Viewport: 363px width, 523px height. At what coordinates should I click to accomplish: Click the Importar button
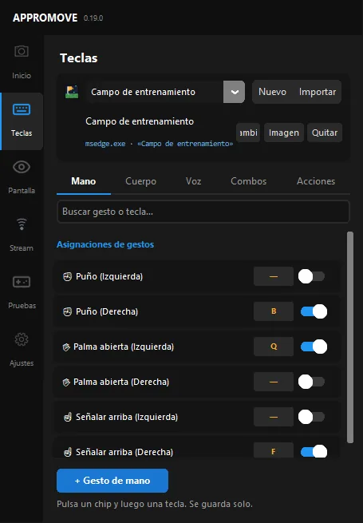point(318,92)
